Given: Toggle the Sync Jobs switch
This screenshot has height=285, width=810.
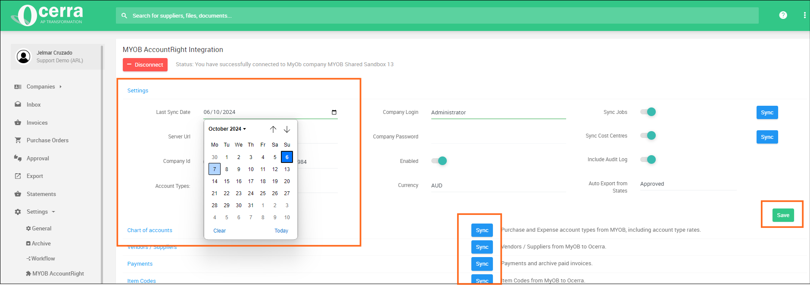Looking at the screenshot, I should (x=648, y=112).
